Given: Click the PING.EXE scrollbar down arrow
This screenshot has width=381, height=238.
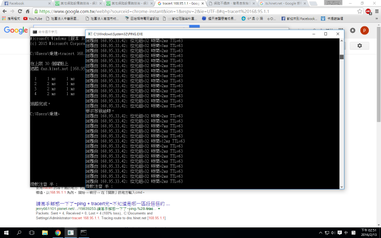Looking at the screenshot, I should (342, 187).
